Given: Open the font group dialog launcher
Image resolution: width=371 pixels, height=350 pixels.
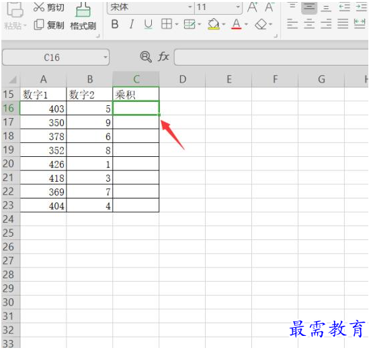Looking at the screenshot, I should [x=276, y=36].
